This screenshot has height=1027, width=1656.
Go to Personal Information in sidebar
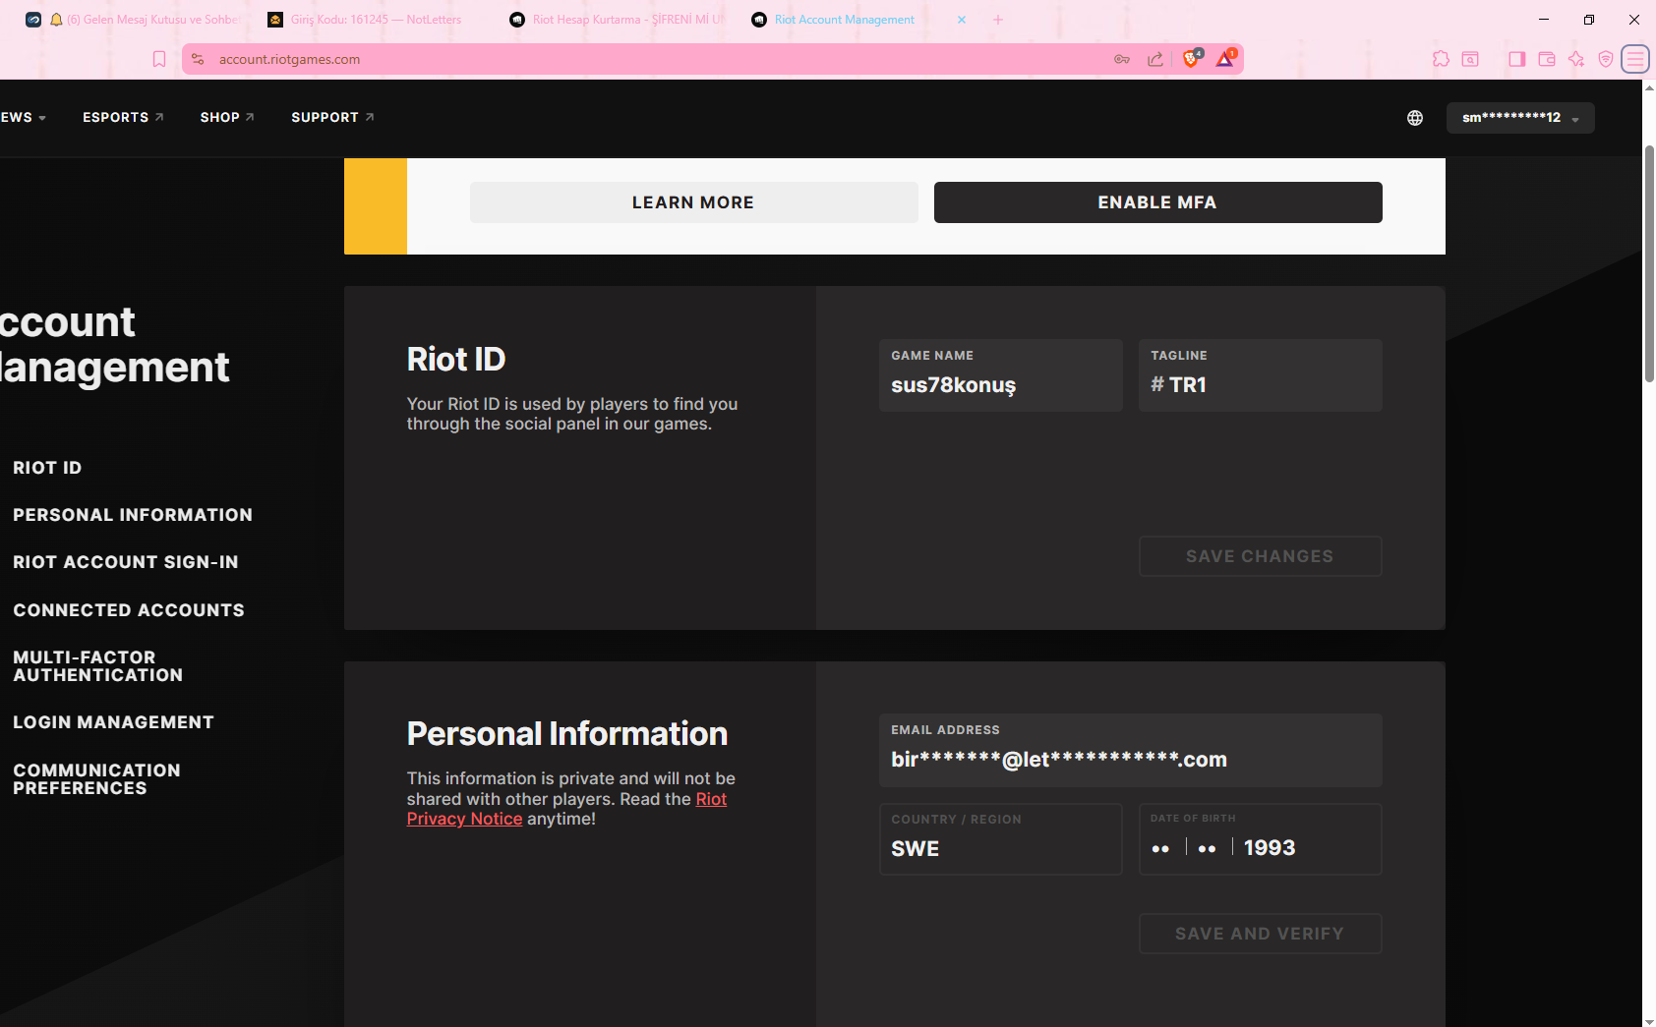[133, 515]
